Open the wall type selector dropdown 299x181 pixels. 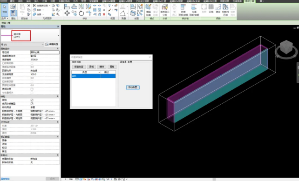(x=58, y=36)
